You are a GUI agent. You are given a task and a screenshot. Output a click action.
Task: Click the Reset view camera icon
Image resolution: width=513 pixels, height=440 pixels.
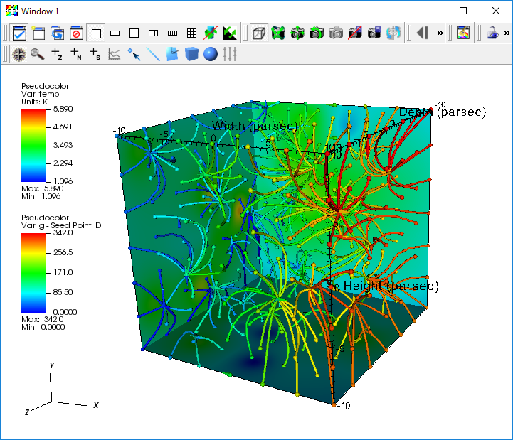[x=277, y=33]
